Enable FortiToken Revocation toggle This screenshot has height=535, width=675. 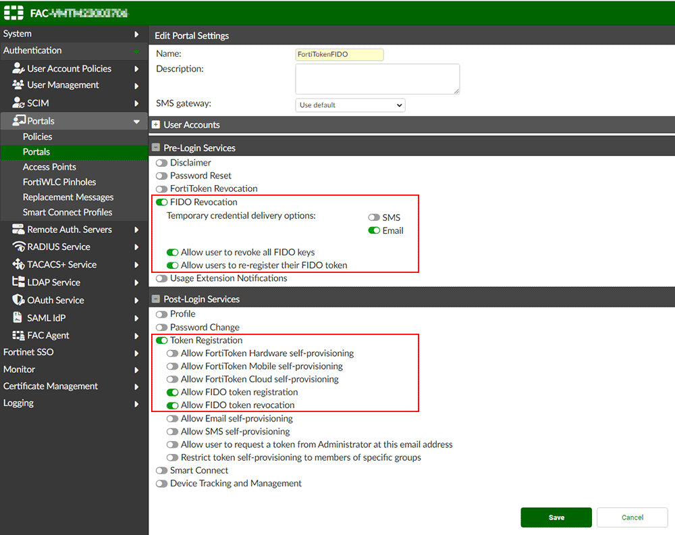pos(161,188)
